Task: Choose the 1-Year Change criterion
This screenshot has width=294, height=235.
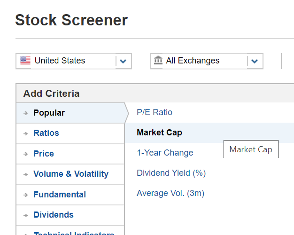Action: pos(165,153)
